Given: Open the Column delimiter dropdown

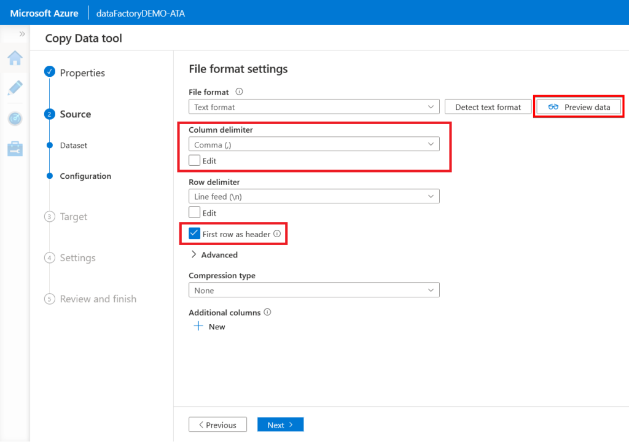Looking at the screenshot, I should (314, 144).
